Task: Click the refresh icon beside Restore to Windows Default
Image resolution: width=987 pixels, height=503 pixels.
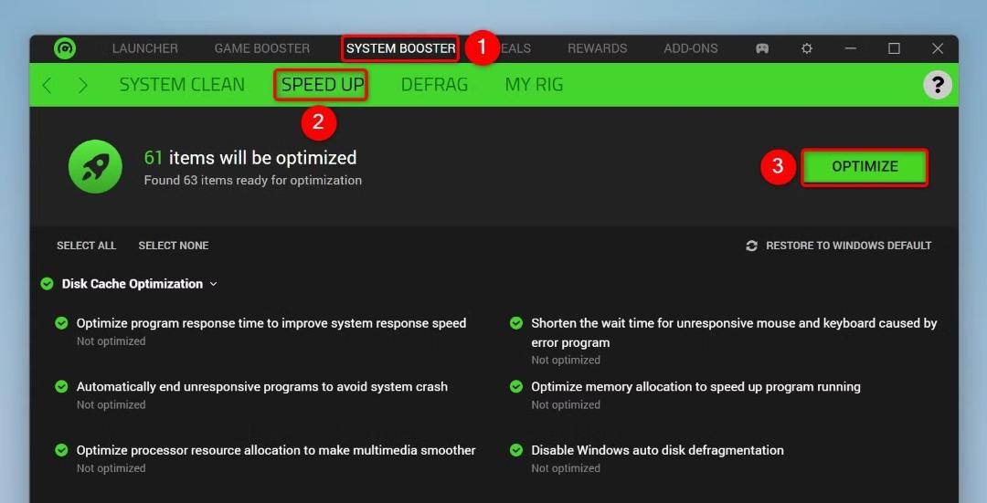Action: pyautogui.click(x=751, y=246)
